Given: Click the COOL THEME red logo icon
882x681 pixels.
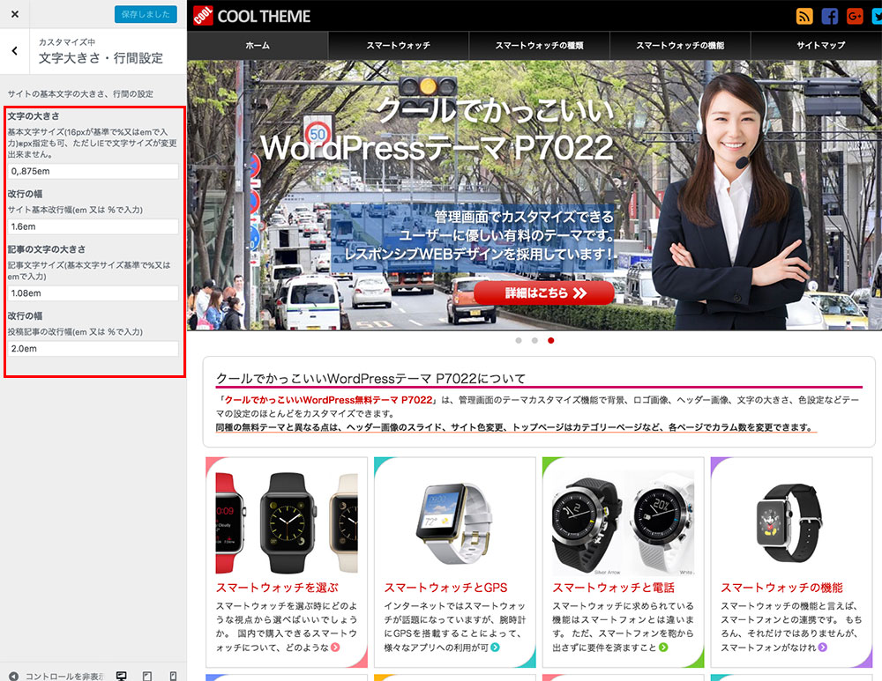Looking at the screenshot, I should coord(203,16).
